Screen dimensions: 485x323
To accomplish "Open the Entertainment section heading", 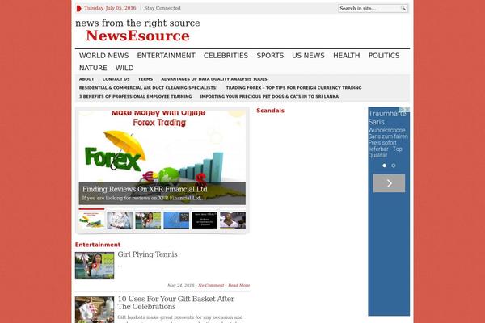I will coord(98,245).
